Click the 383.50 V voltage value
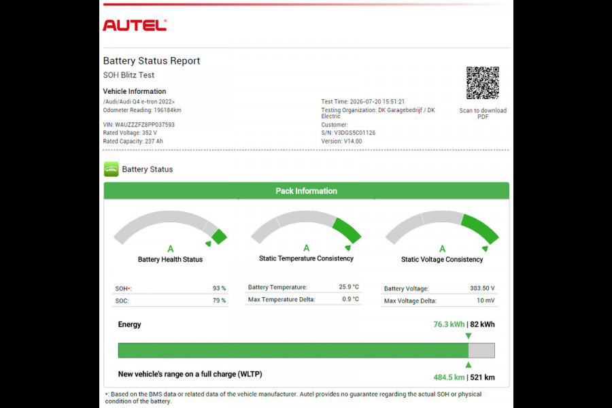The height and width of the screenshot is (408, 612). pyautogui.click(x=482, y=288)
